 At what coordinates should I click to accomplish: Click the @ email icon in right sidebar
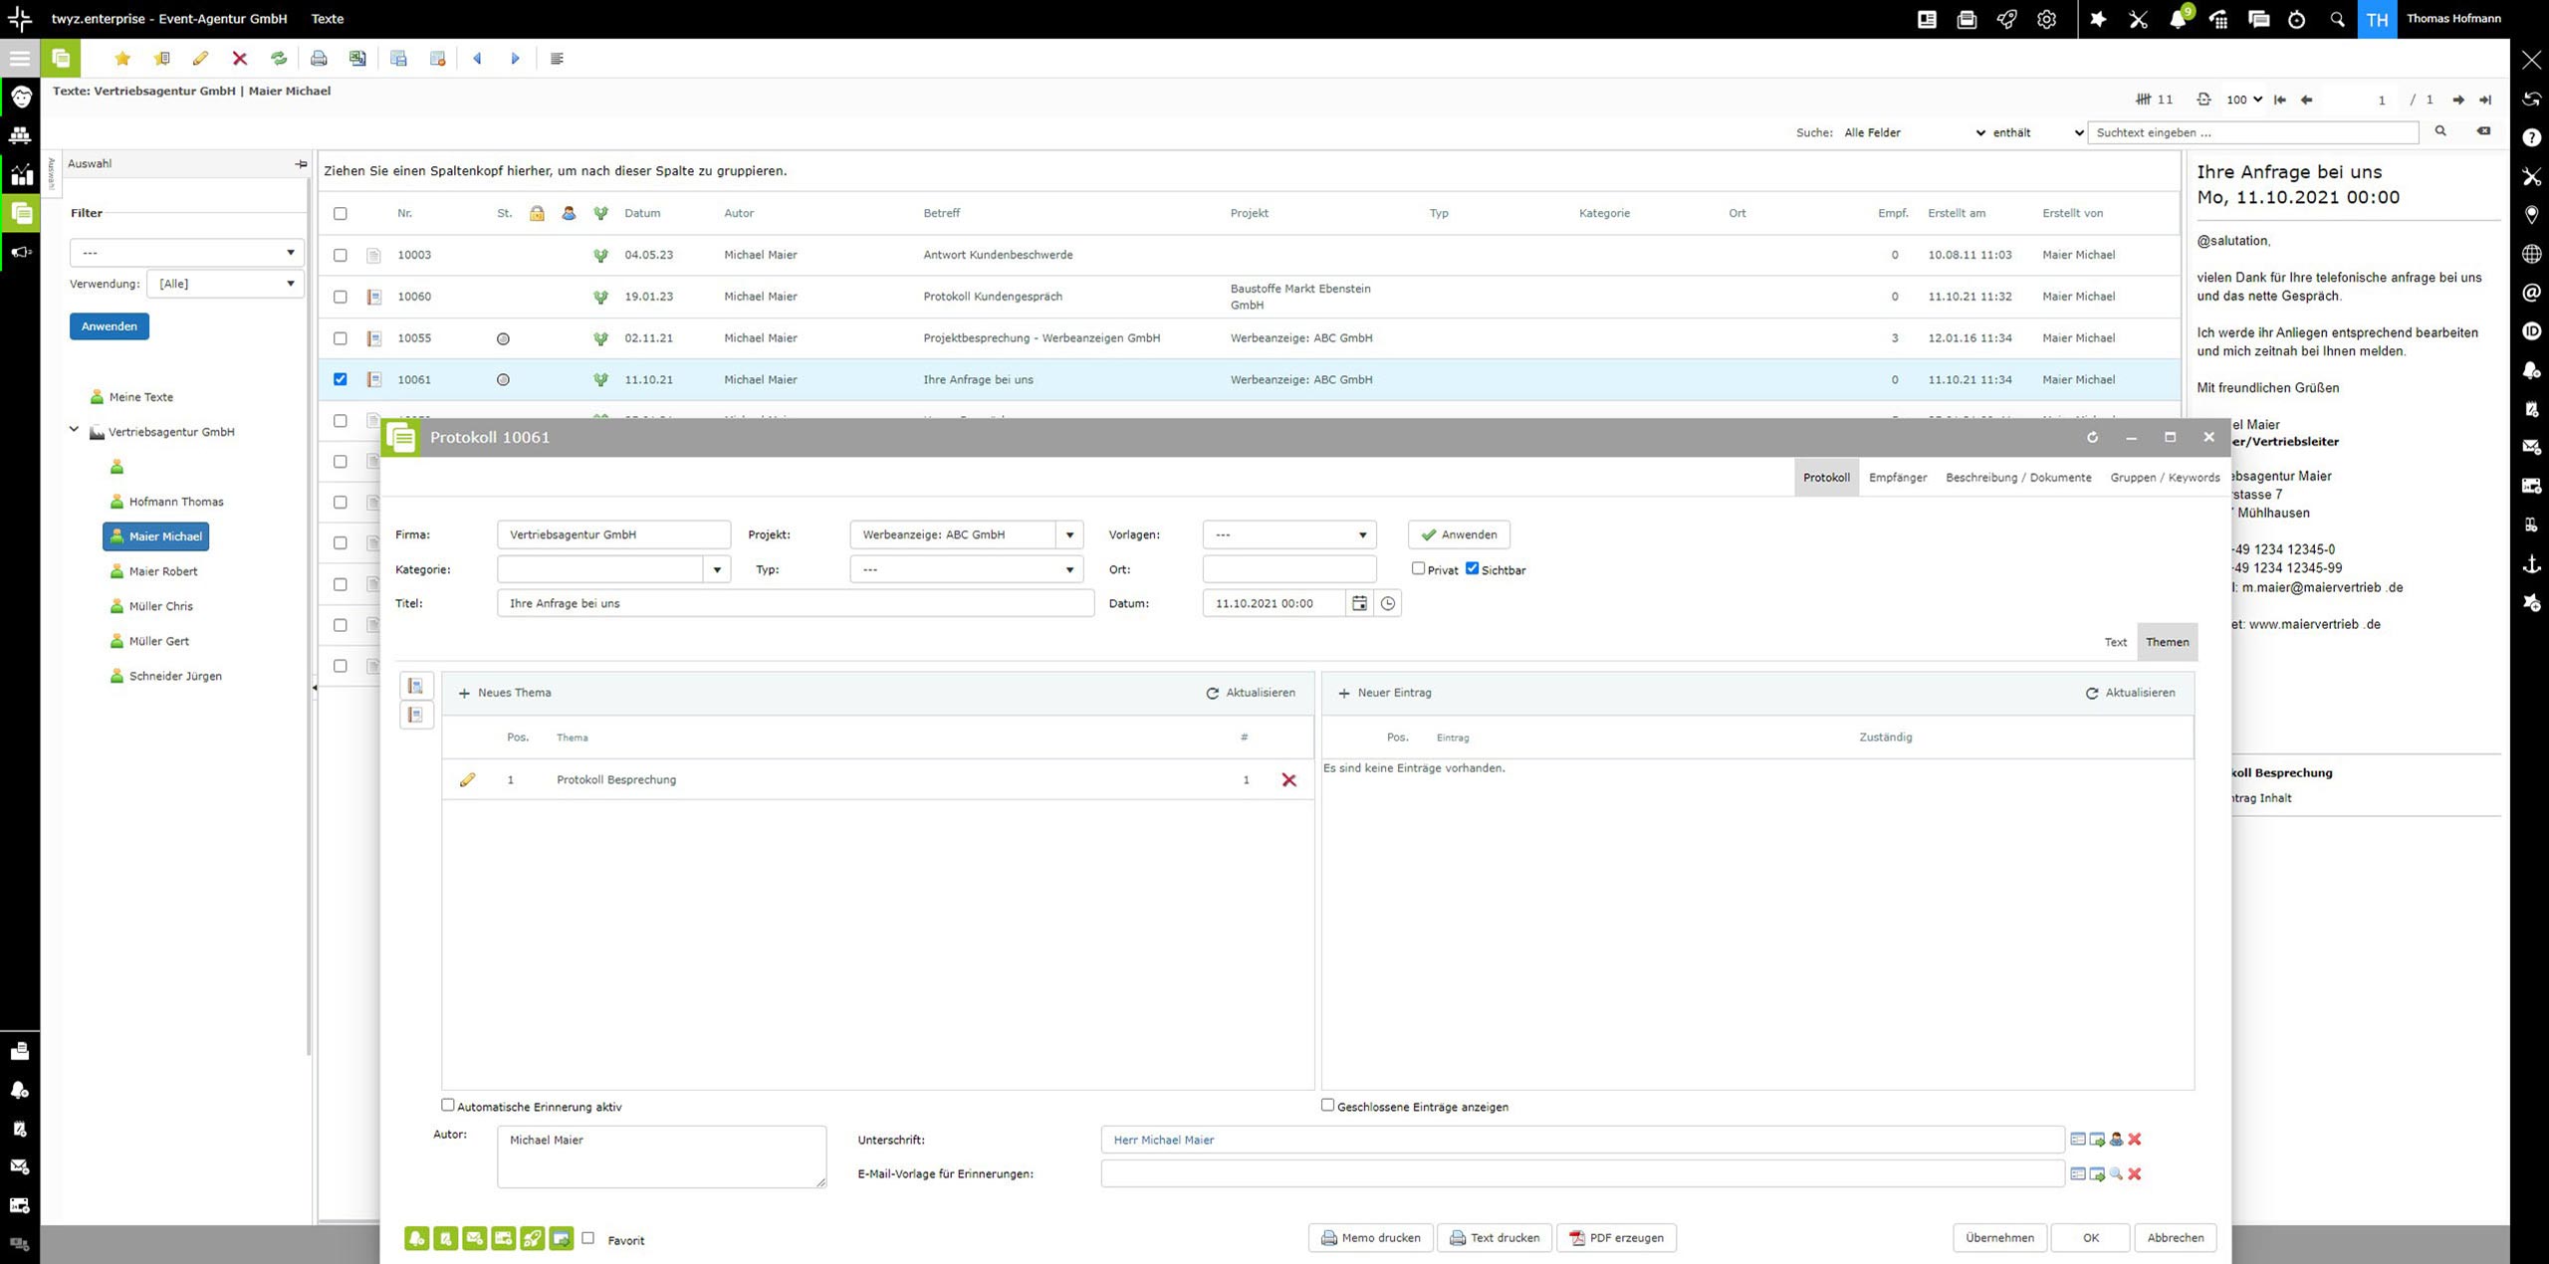tap(2532, 293)
